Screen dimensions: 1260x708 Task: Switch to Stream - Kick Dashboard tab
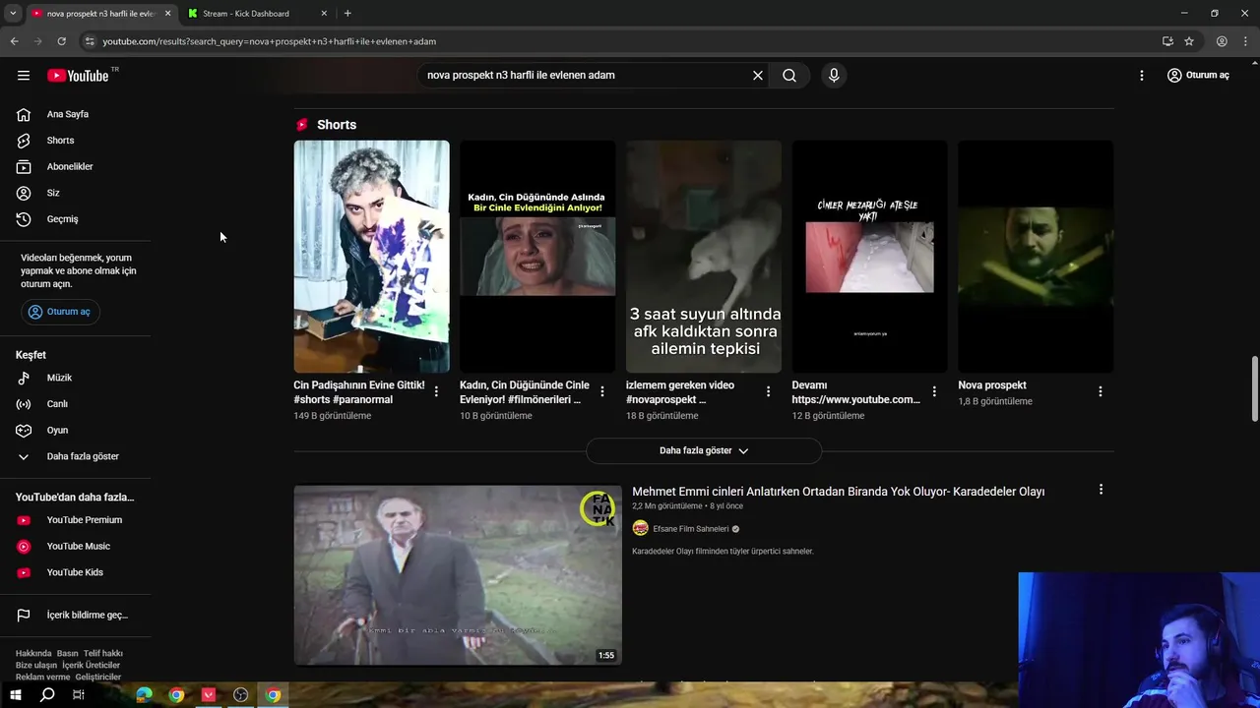coord(258,14)
